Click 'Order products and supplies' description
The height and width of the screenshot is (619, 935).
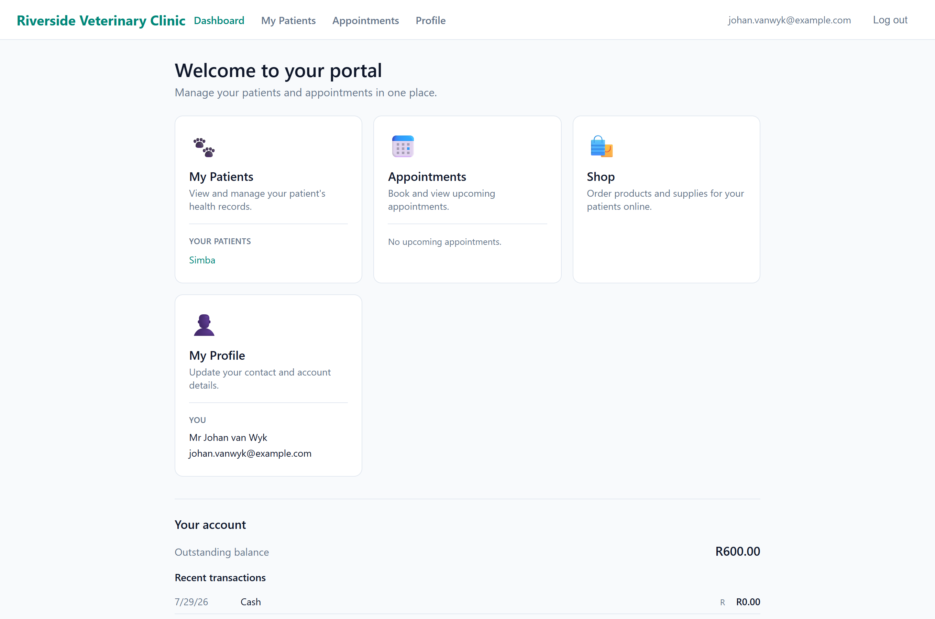click(665, 200)
